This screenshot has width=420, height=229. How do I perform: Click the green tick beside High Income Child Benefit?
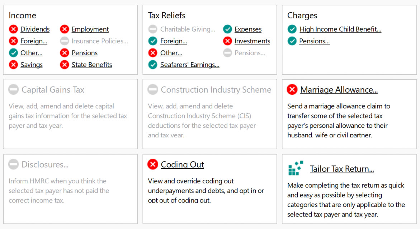tap(292, 29)
